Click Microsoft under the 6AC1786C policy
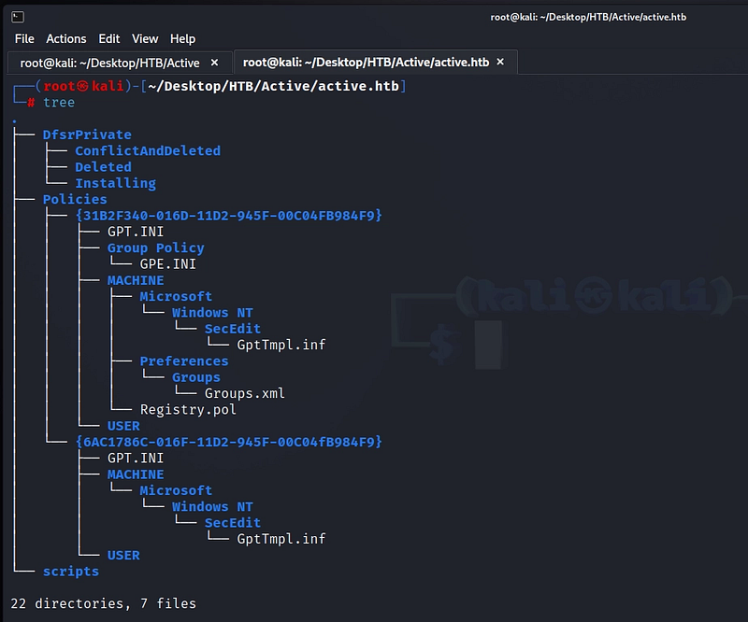The width and height of the screenshot is (748, 622). tap(176, 491)
